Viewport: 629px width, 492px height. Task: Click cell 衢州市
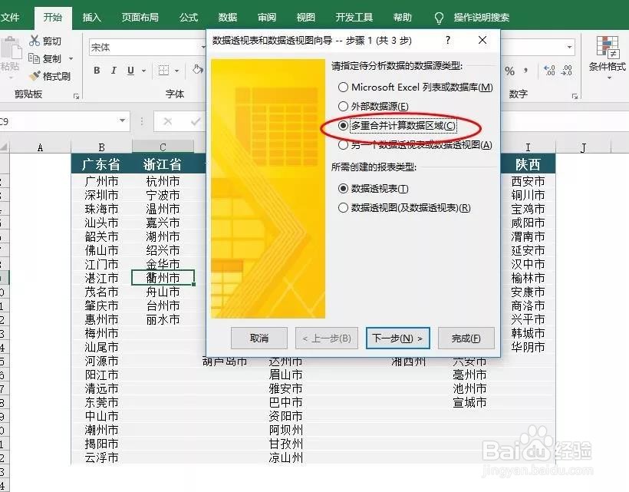[163, 278]
